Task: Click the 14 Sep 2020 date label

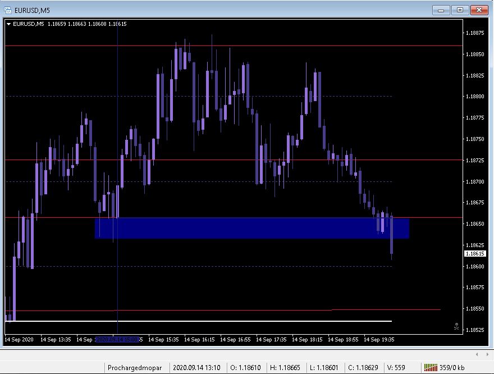Action: (19, 340)
